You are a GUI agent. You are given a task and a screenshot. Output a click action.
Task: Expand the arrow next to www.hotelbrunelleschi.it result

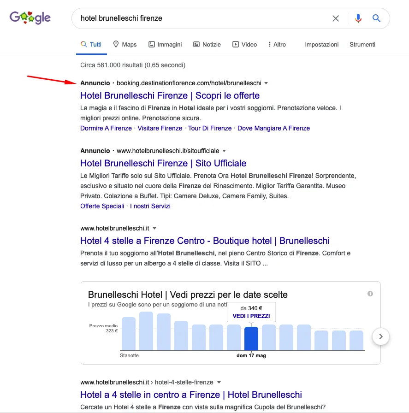154,228
